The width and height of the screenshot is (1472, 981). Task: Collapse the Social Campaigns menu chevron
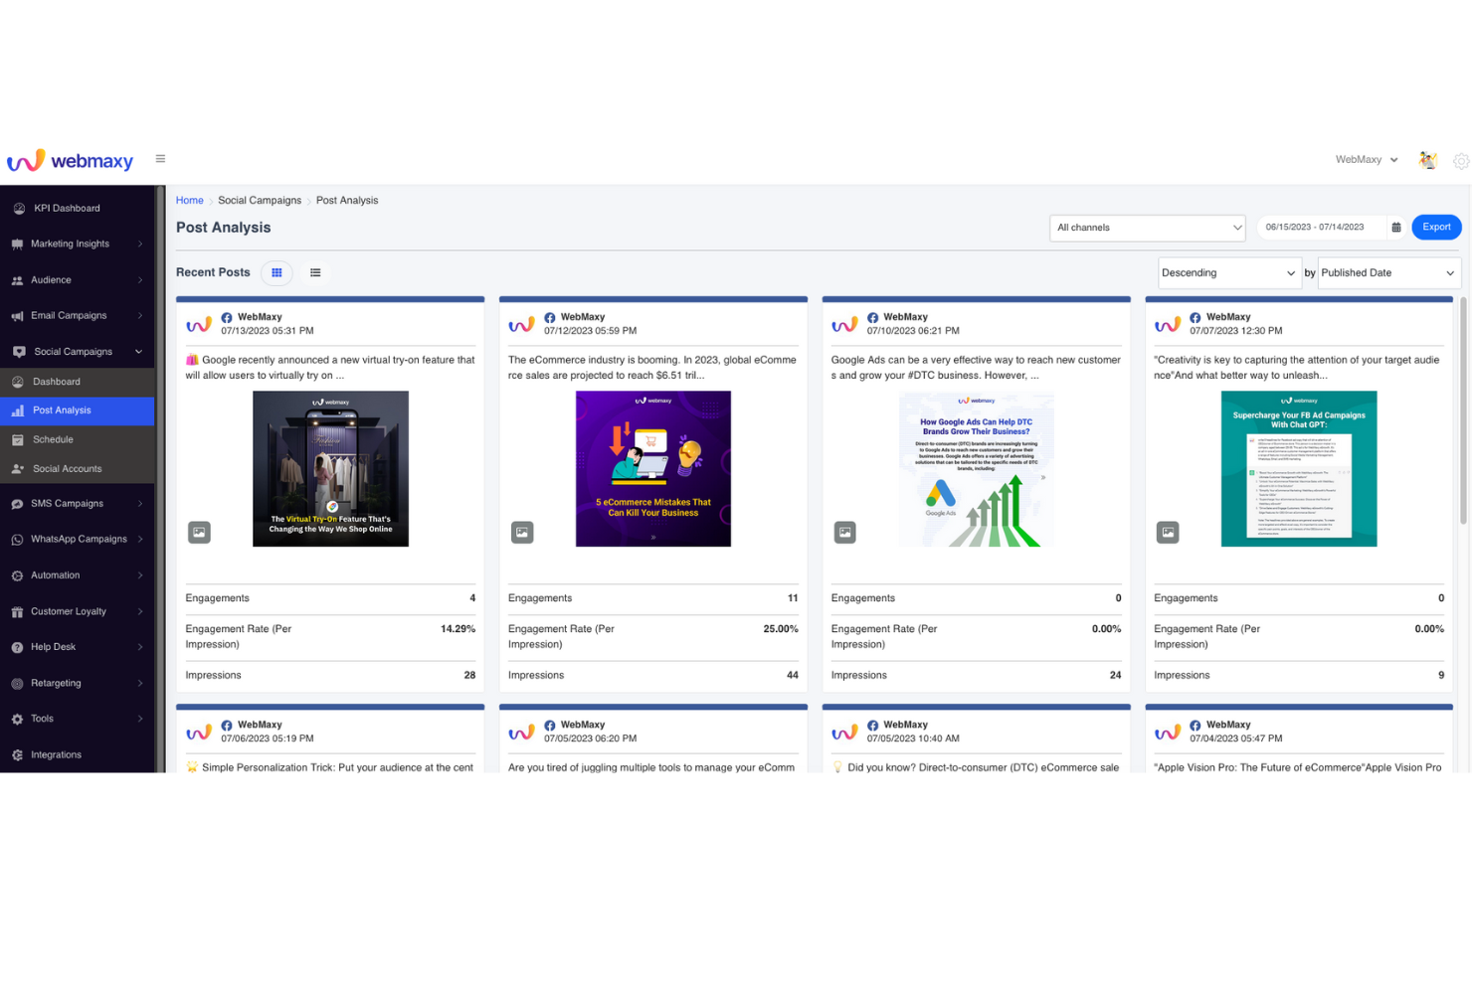(x=138, y=352)
